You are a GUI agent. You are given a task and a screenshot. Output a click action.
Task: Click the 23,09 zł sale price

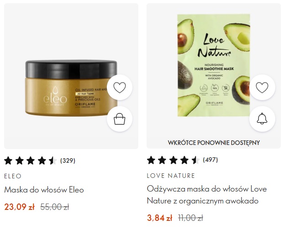point(19,207)
